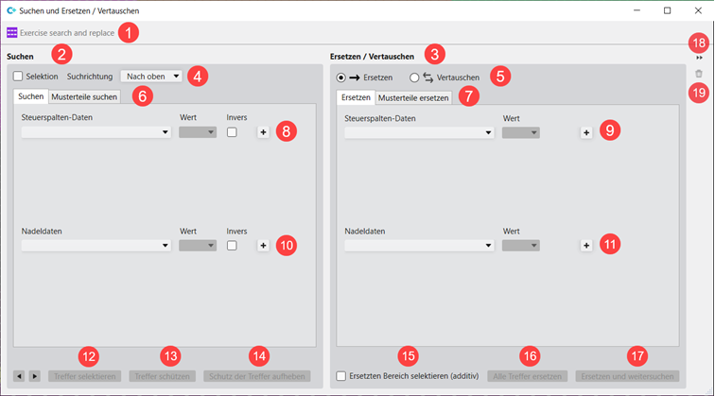The height and width of the screenshot is (396, 715).
Task: Click the double-arrow expand icon at top right
Action: 699,58
